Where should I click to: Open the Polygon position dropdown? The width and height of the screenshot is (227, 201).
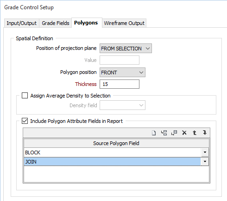[122, 73]
